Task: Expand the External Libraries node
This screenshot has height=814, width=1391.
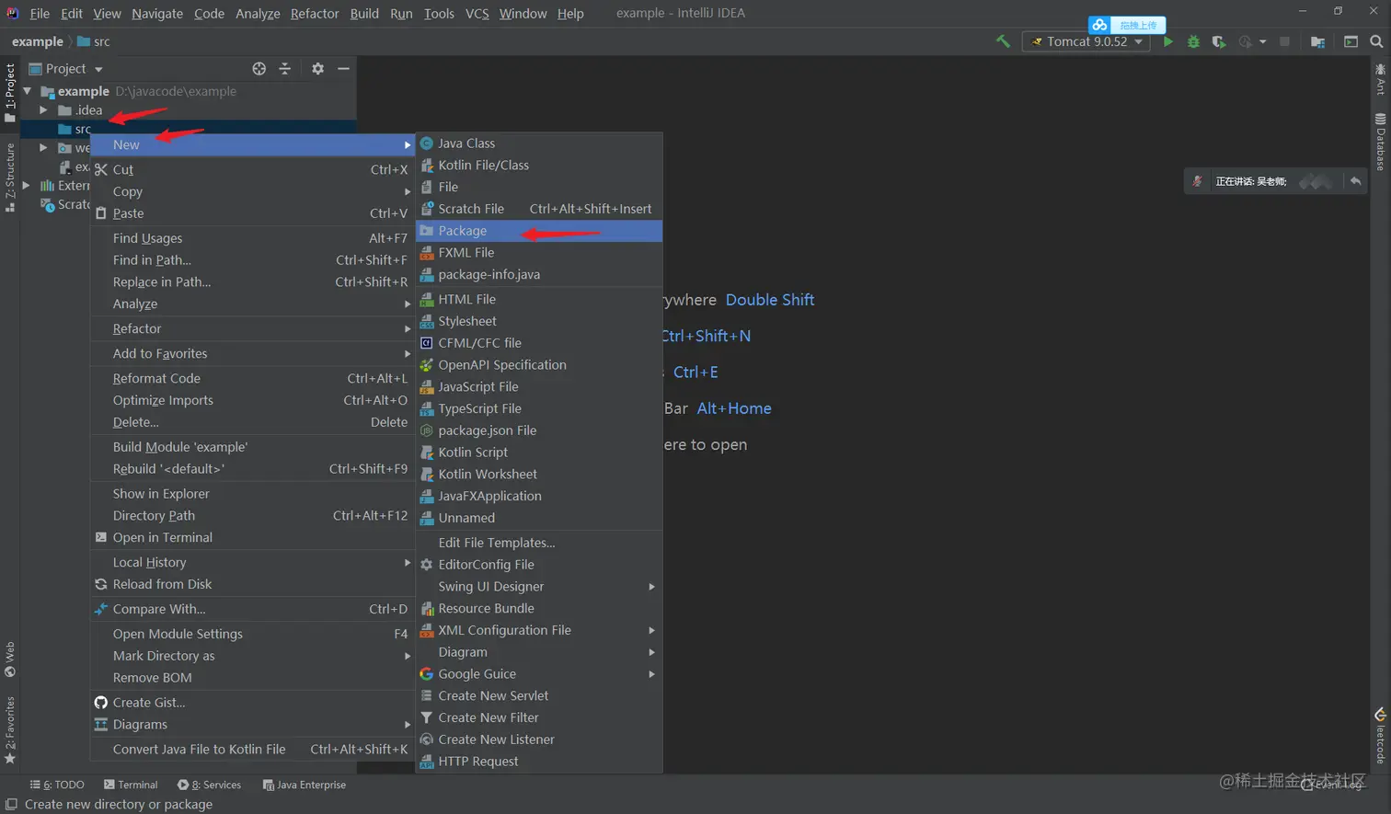Action: click(27, 186)
